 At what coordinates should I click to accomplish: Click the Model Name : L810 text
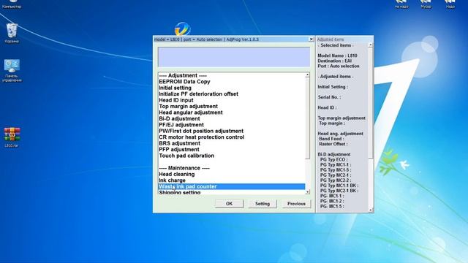pos(337,56)
